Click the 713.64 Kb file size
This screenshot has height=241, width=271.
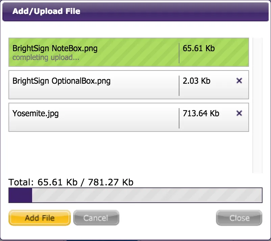point(201,114)
